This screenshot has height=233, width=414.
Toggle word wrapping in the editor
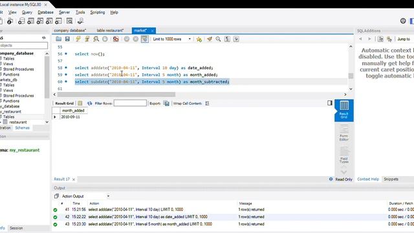pos(236,39)
